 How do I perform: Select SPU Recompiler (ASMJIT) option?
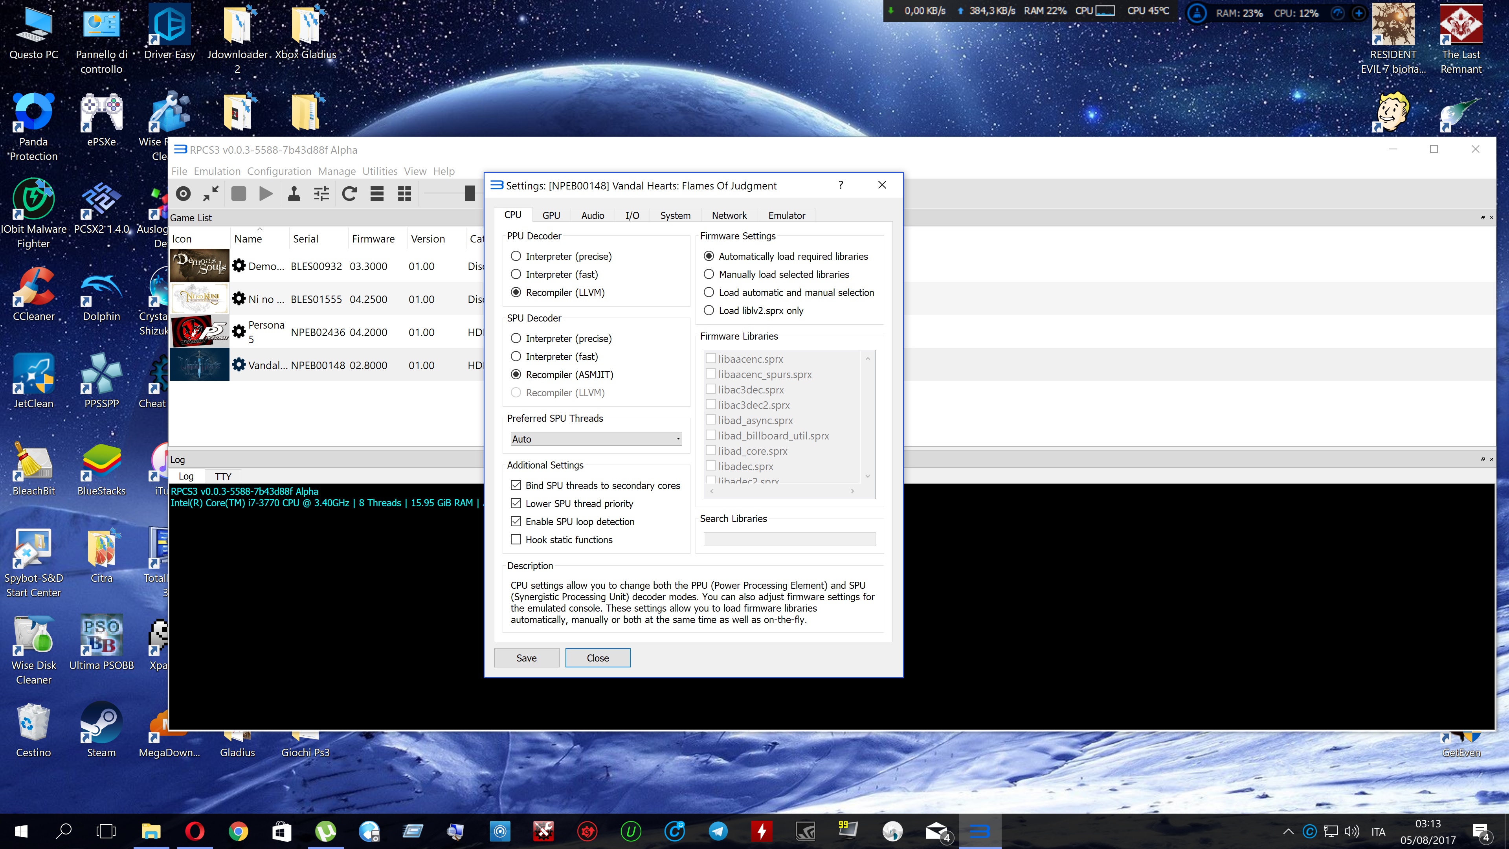pyautogui.click(x=562, y=375)
